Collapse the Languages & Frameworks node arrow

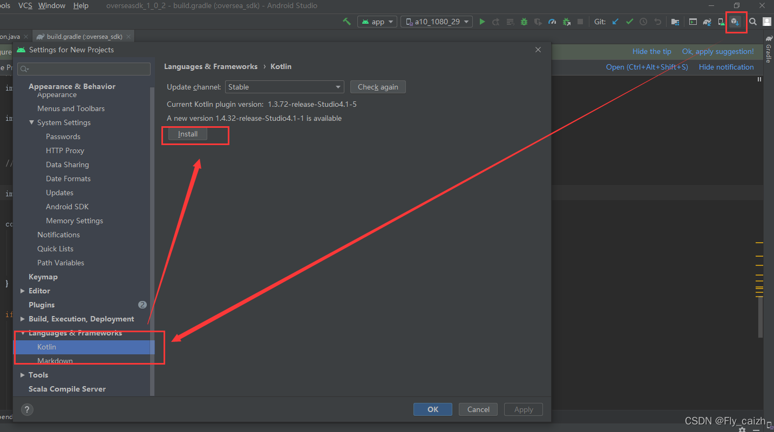click(23, 333)
